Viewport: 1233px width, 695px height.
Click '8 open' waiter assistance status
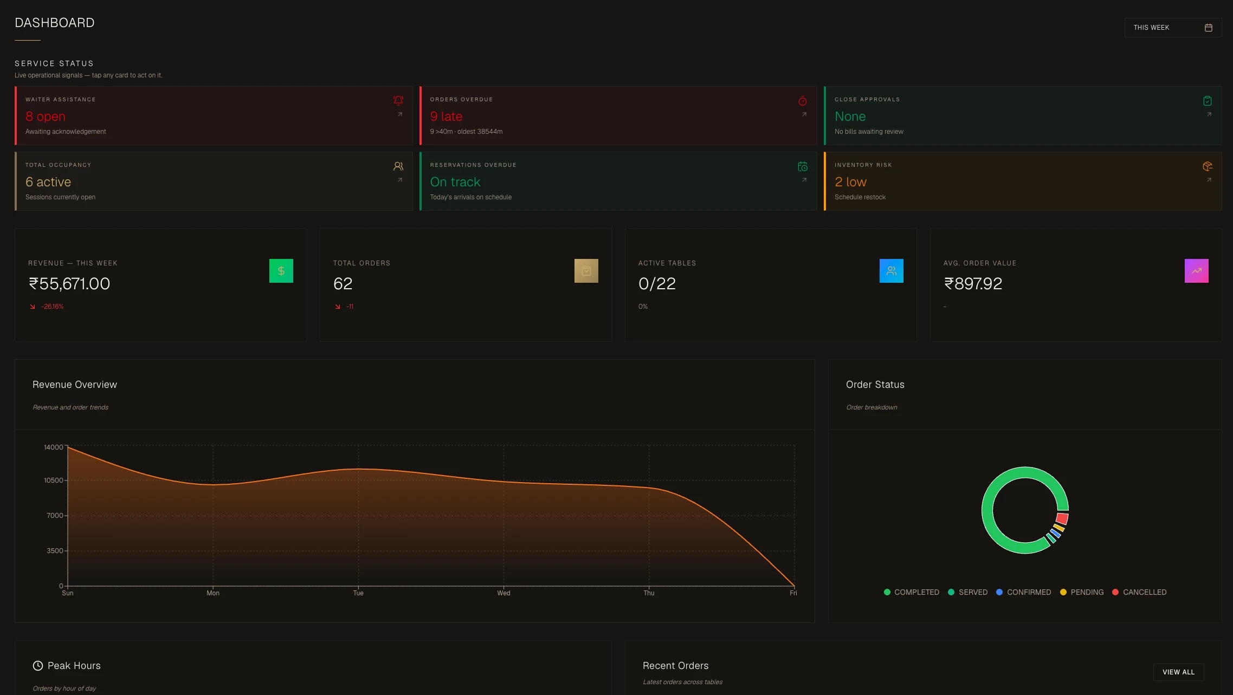click(x=46, y=116)
